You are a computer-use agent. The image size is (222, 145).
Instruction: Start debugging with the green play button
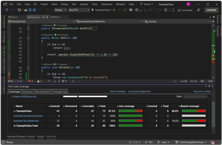tap(93, 10)
